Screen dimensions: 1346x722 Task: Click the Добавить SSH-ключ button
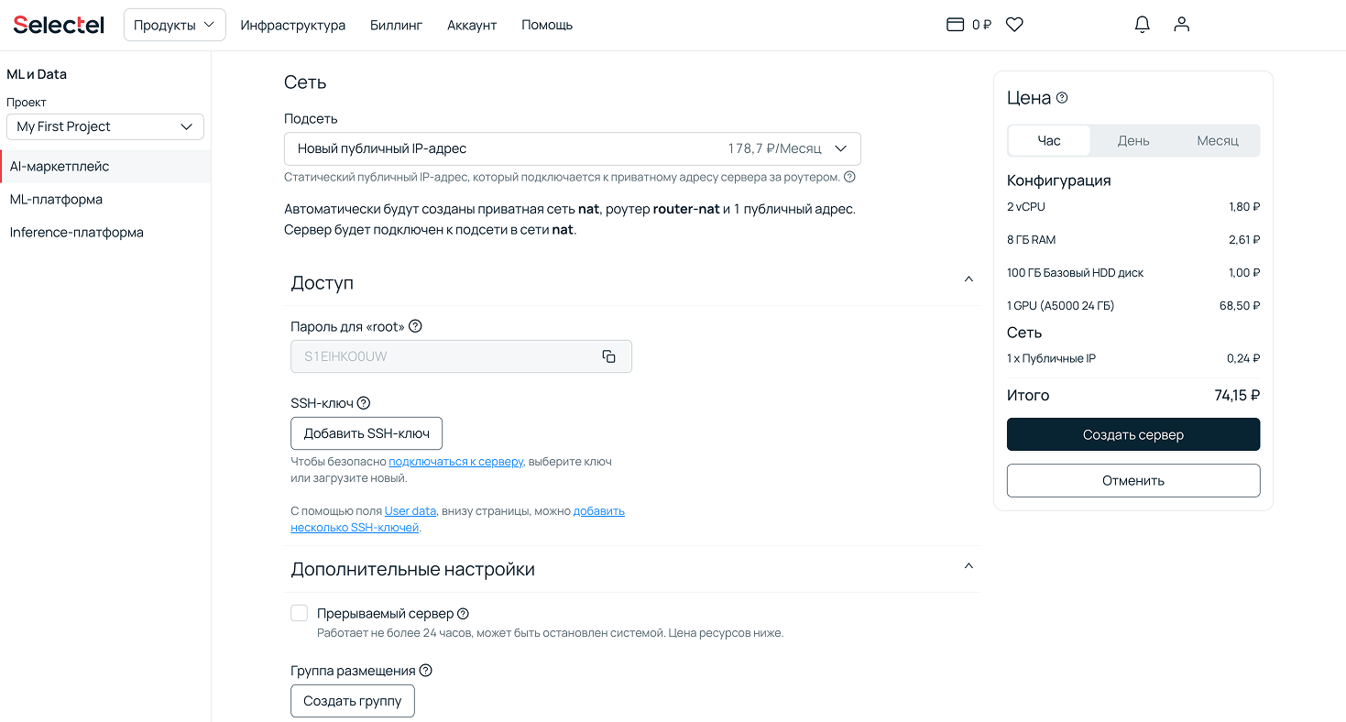pyautogui.click(x=367, y=433)
